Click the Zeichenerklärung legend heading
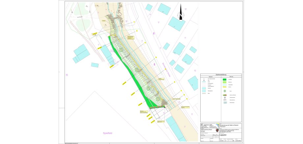303x144 pixels. [221, 75]
